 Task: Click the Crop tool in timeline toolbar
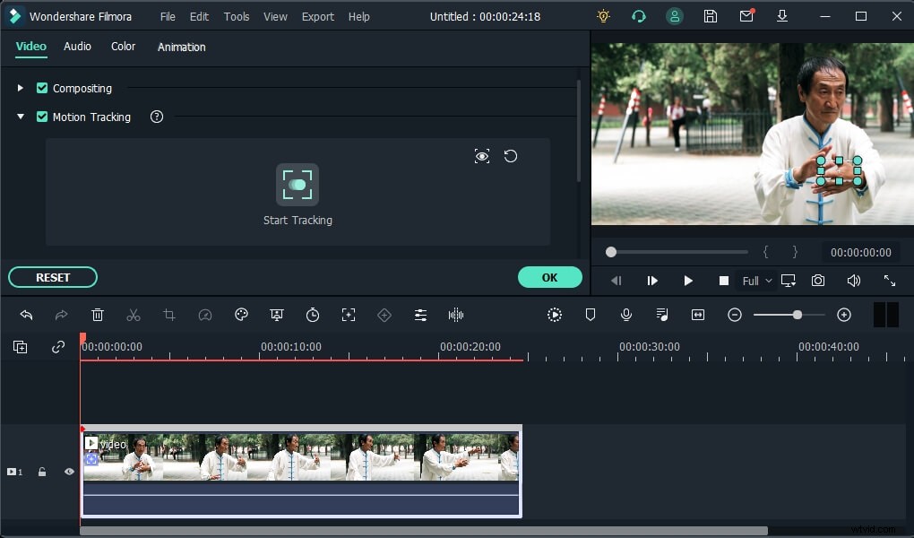[x=169, y=315]
